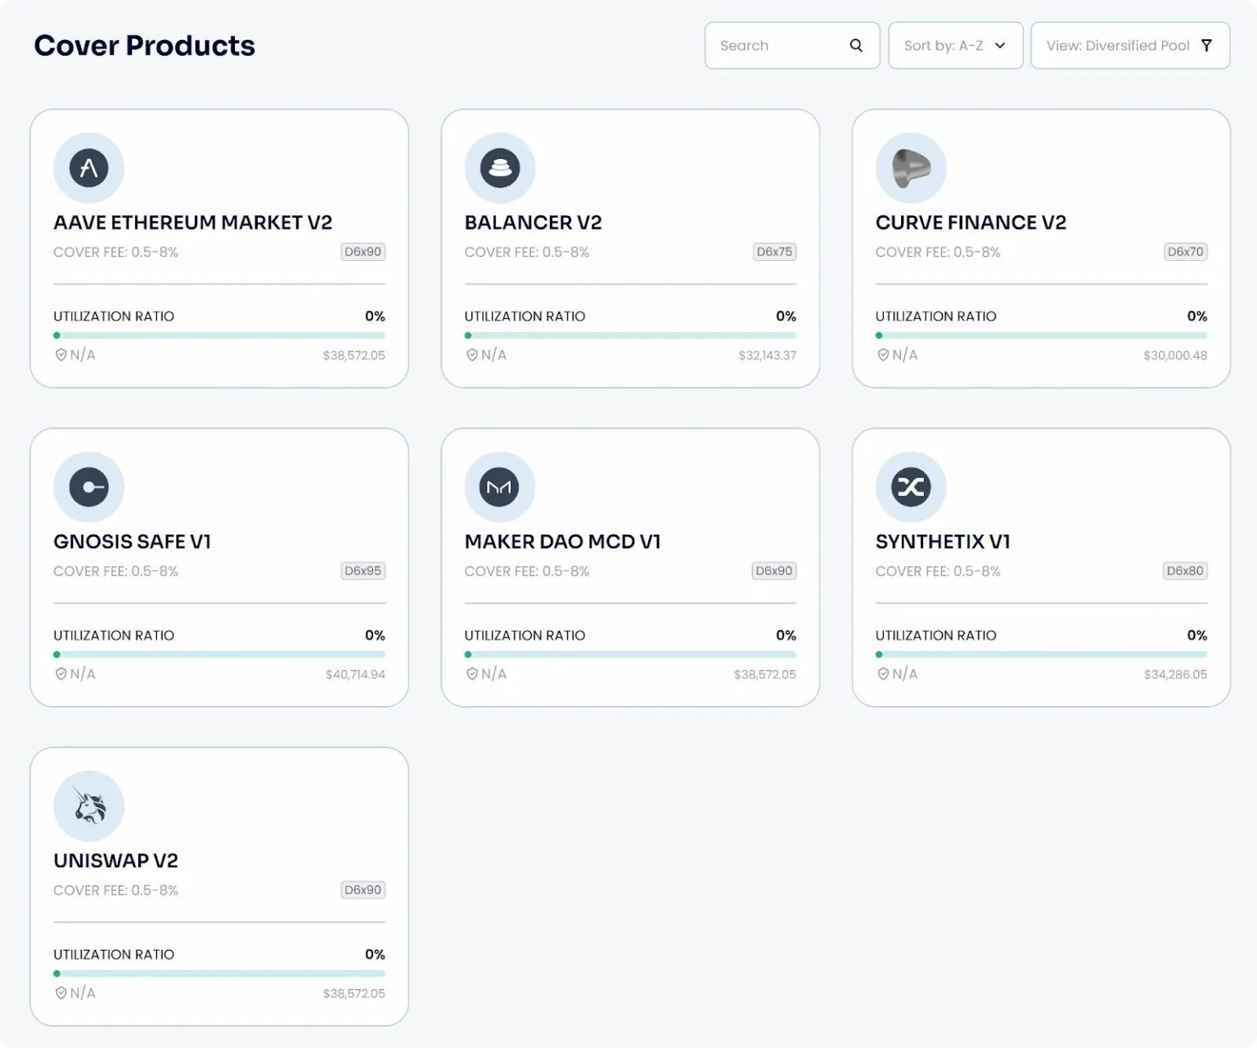Click the Cover Fee text on the Uniswap card
Image resolution: width=1257 pixels, height=1048 pixels.
(x=115, y=890)
